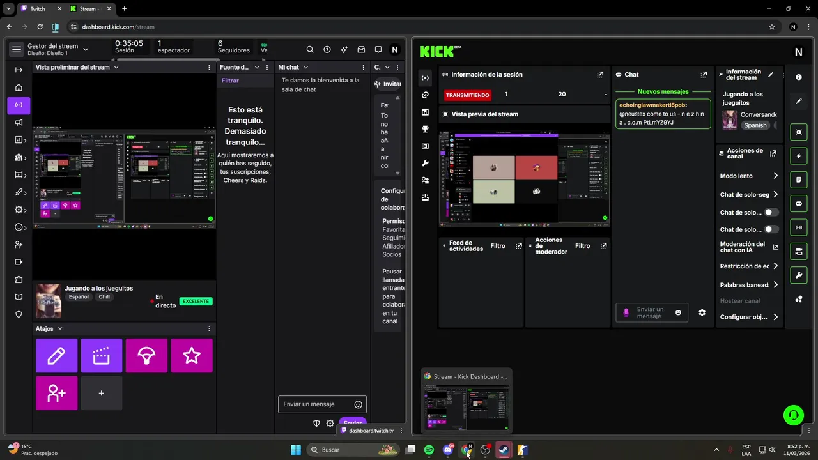818x460 pixels.
Task: Click Filtro in Feed de actividades
Action: 497,246
